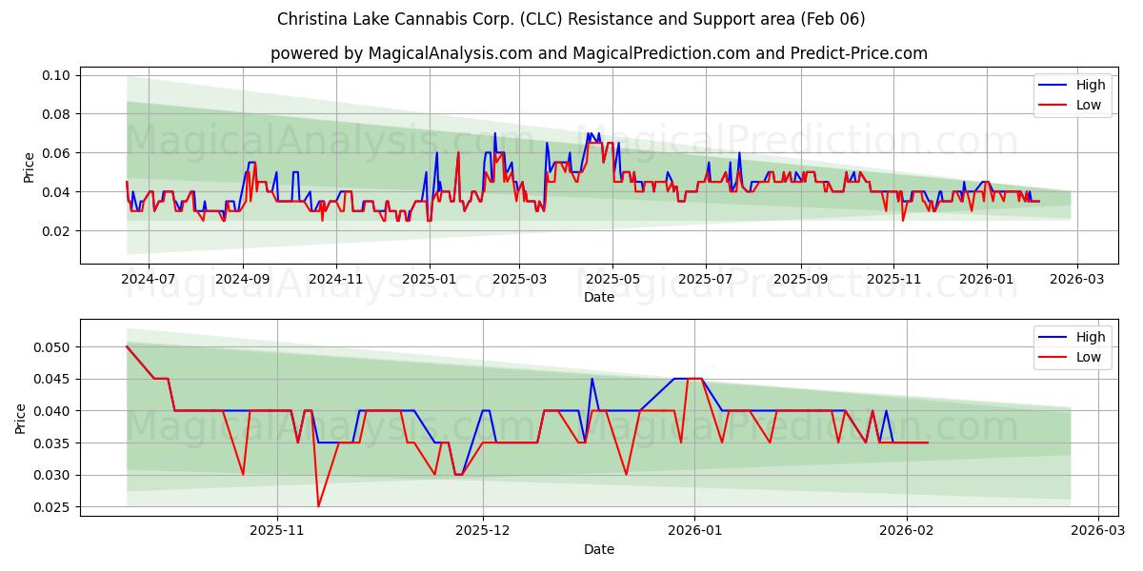Click the 0.050 tick label on bottom chart
Screen dimensions: 1143x571
point(54,347)
